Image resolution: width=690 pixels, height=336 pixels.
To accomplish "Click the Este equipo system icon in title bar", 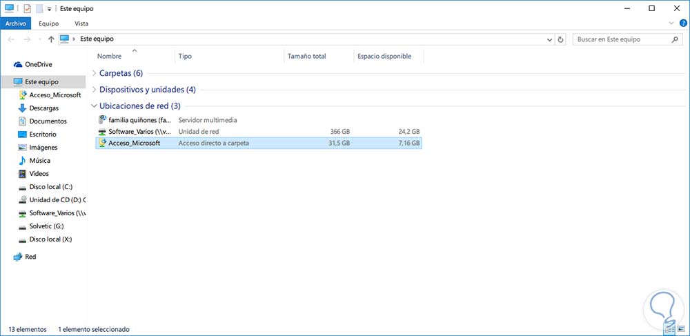I will pyautogui.click(x=9, y=8).
